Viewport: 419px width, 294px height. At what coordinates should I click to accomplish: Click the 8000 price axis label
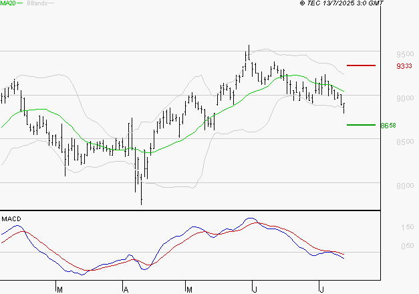point(405,186)
